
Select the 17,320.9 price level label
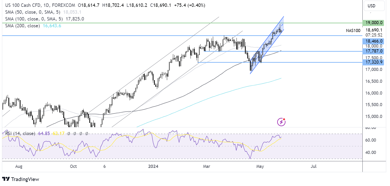pos(373,62)
